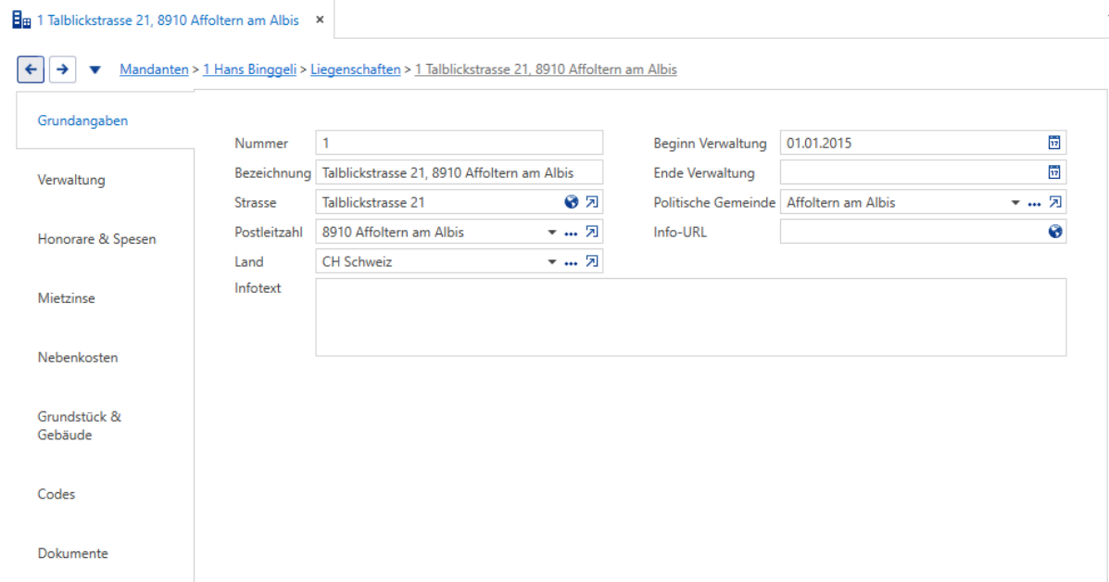
Task: Open the Nebenkosten tab
Action: (x=78, y=358)
